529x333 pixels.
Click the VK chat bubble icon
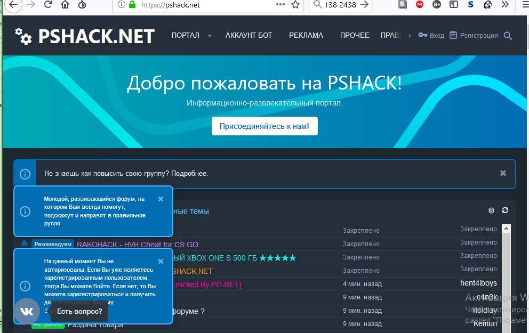(27, 311)
